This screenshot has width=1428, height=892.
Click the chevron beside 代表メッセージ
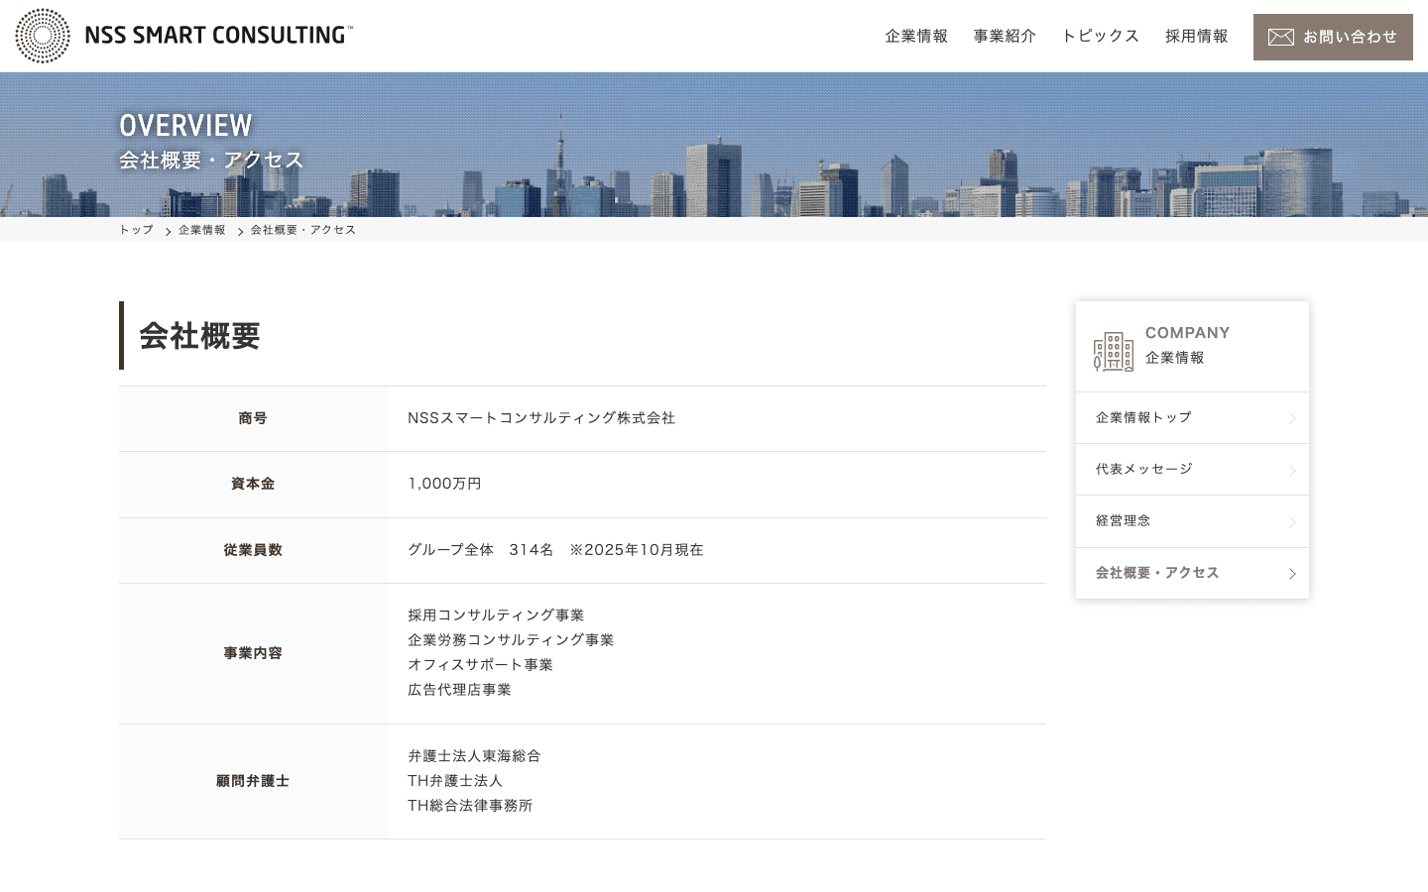point(1292,470)
